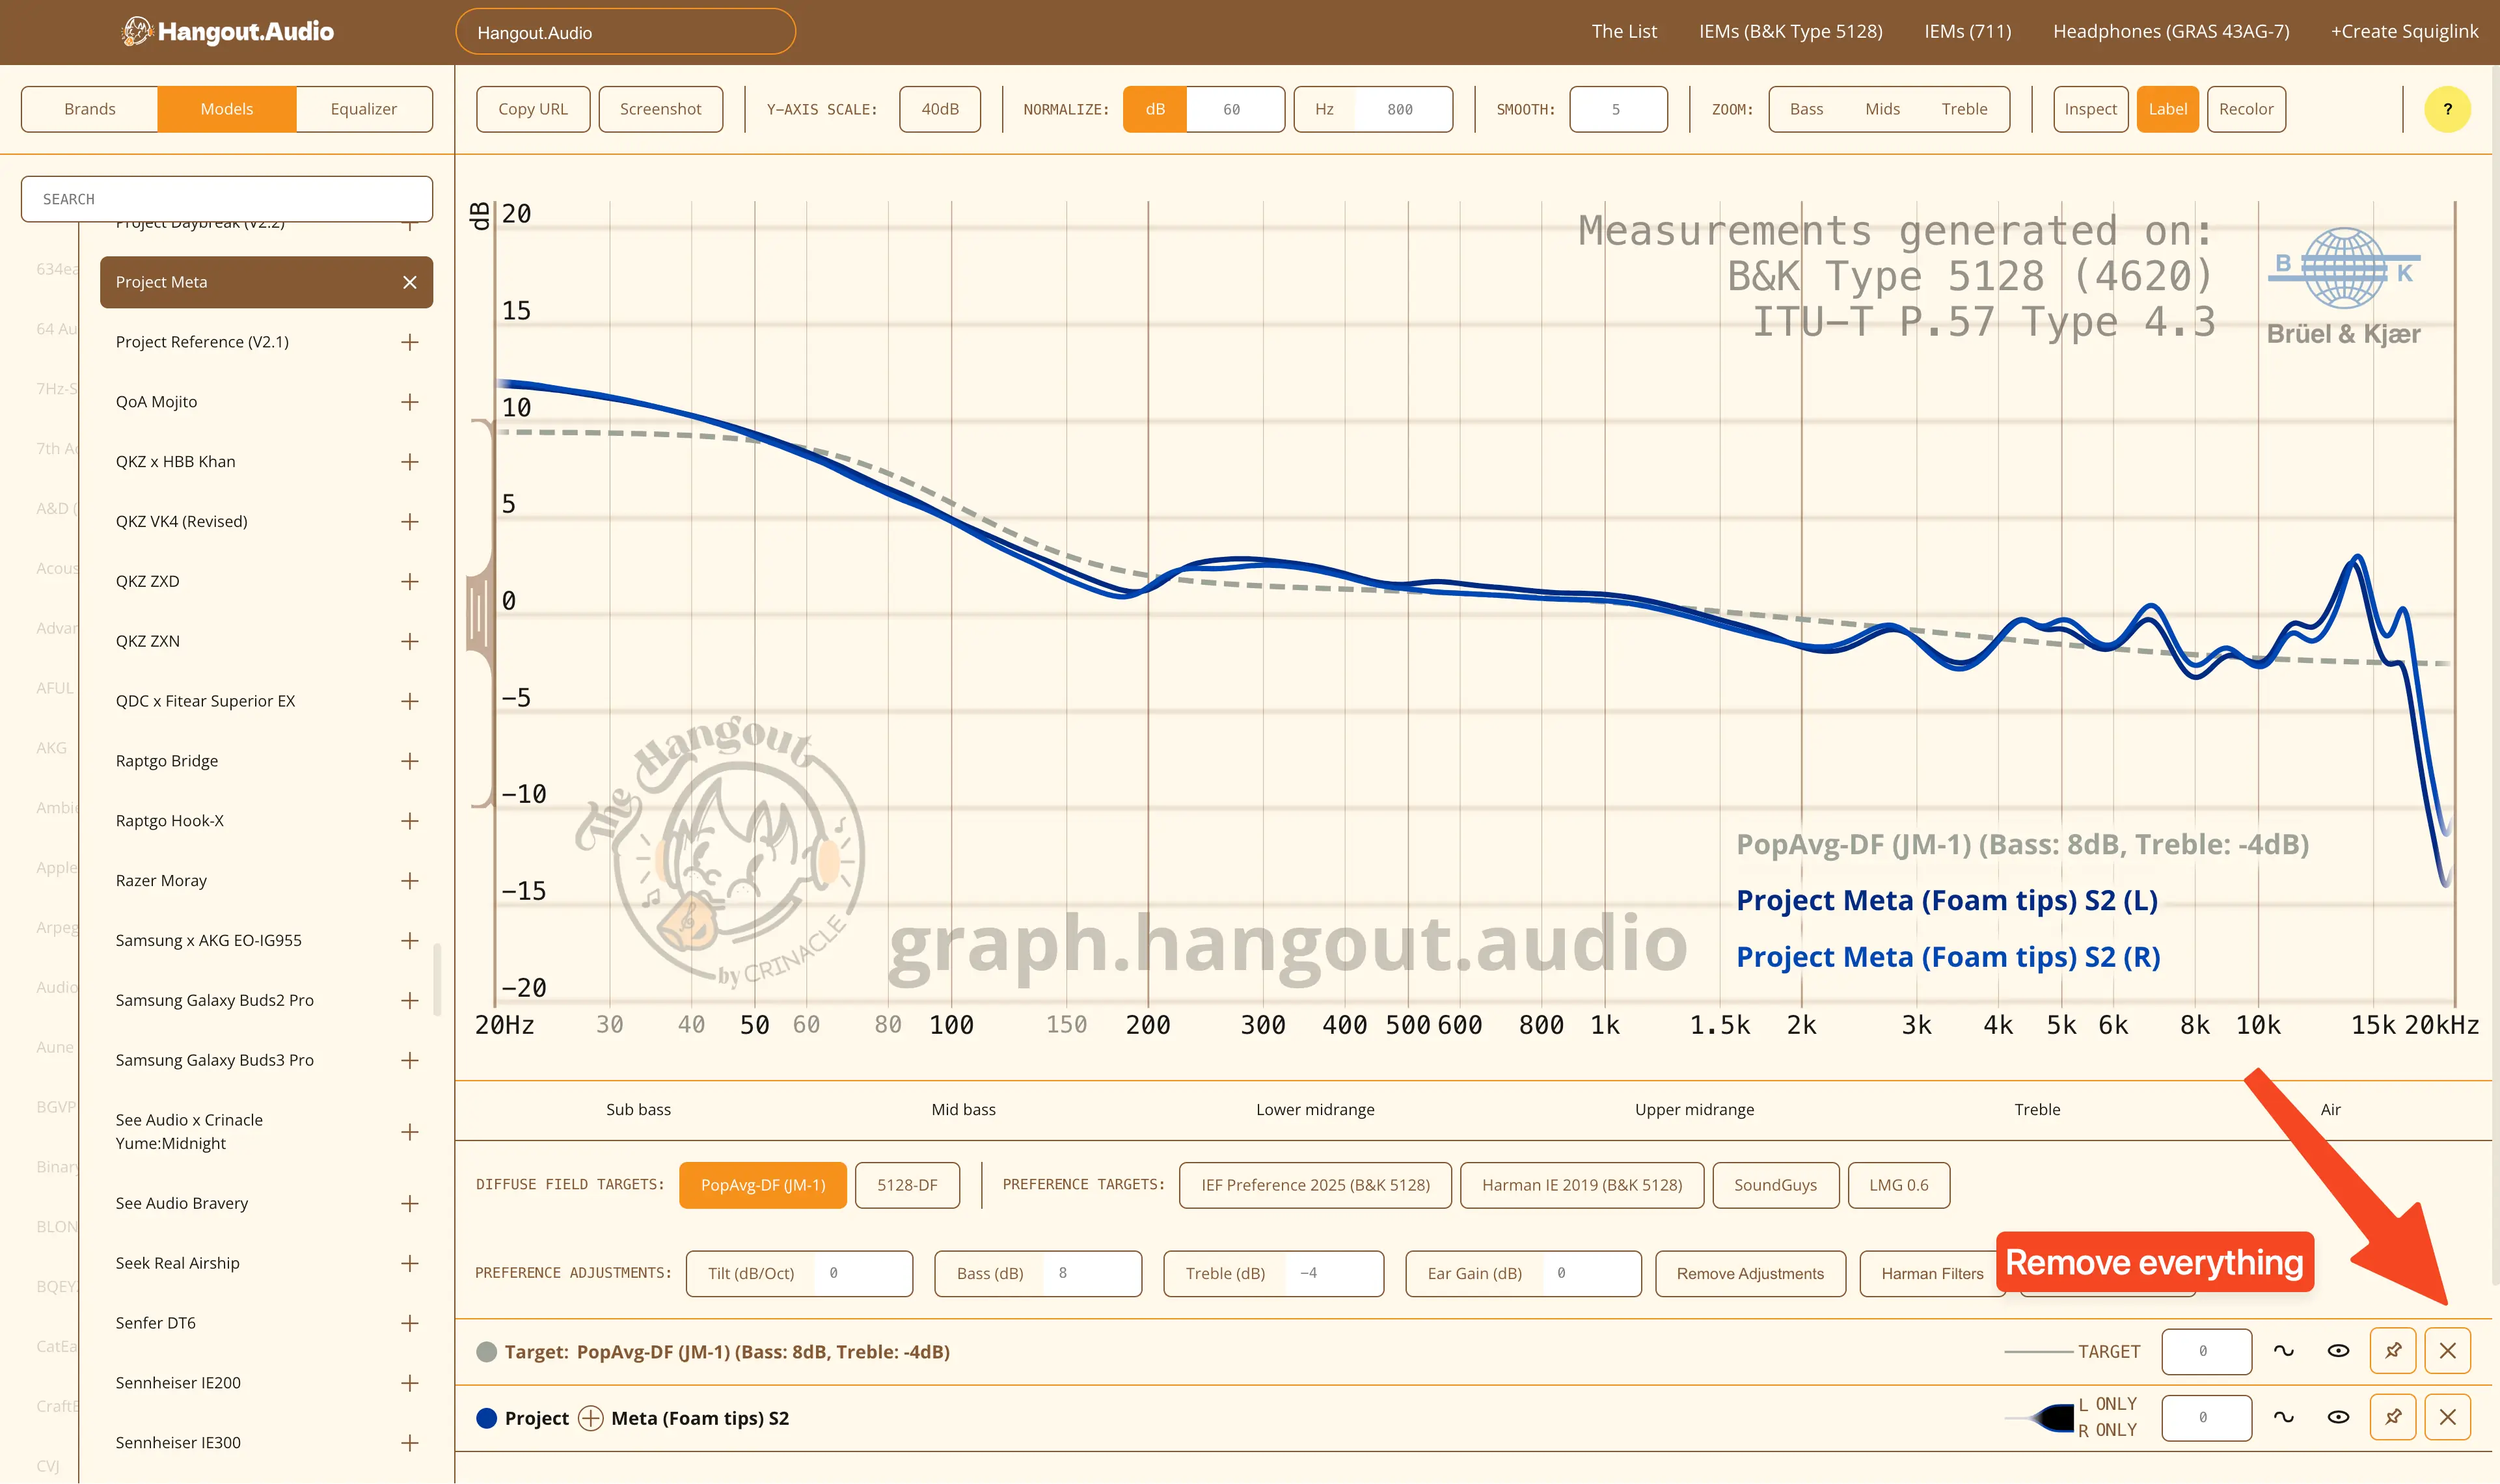Click the yellow help question mark button
The image size is (2500, 1484).
pyautogui.click(x=2447, y=109)
